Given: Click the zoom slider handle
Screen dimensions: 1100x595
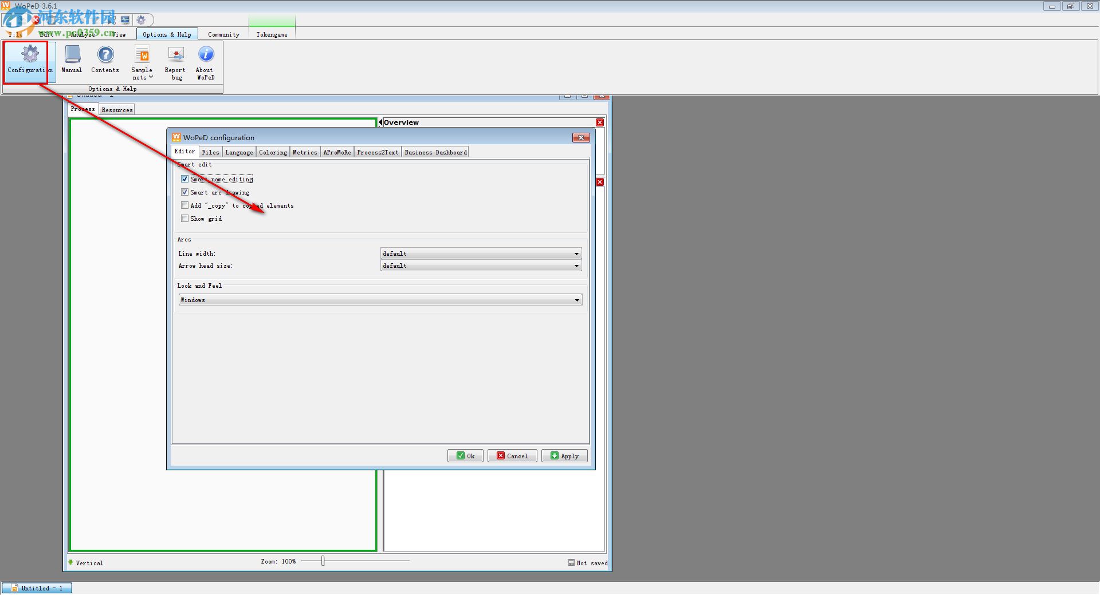Looking at the screenshot, I should [323, 561].
